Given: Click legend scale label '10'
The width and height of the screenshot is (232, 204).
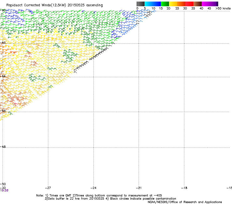Looking at the screenshot, I should pos(153,8).
